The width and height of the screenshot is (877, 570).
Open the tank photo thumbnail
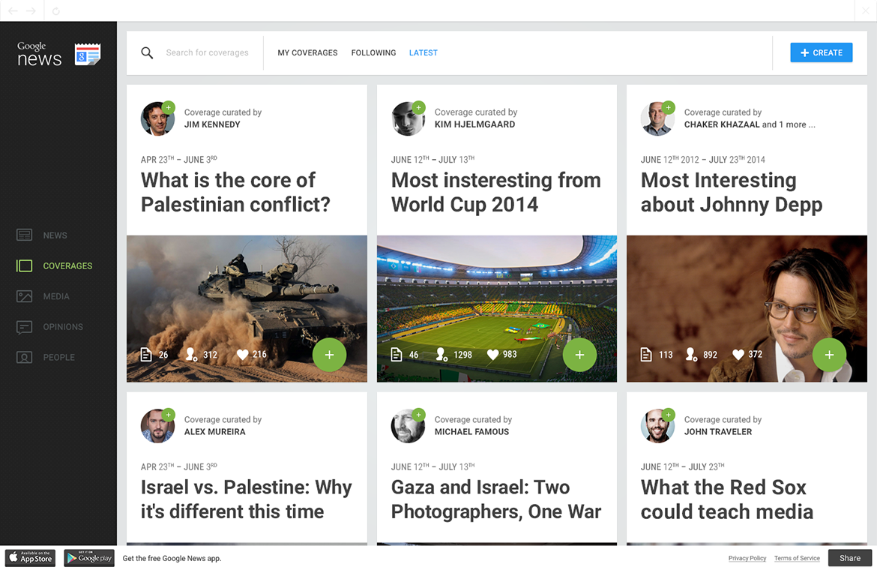click(247, 309)
